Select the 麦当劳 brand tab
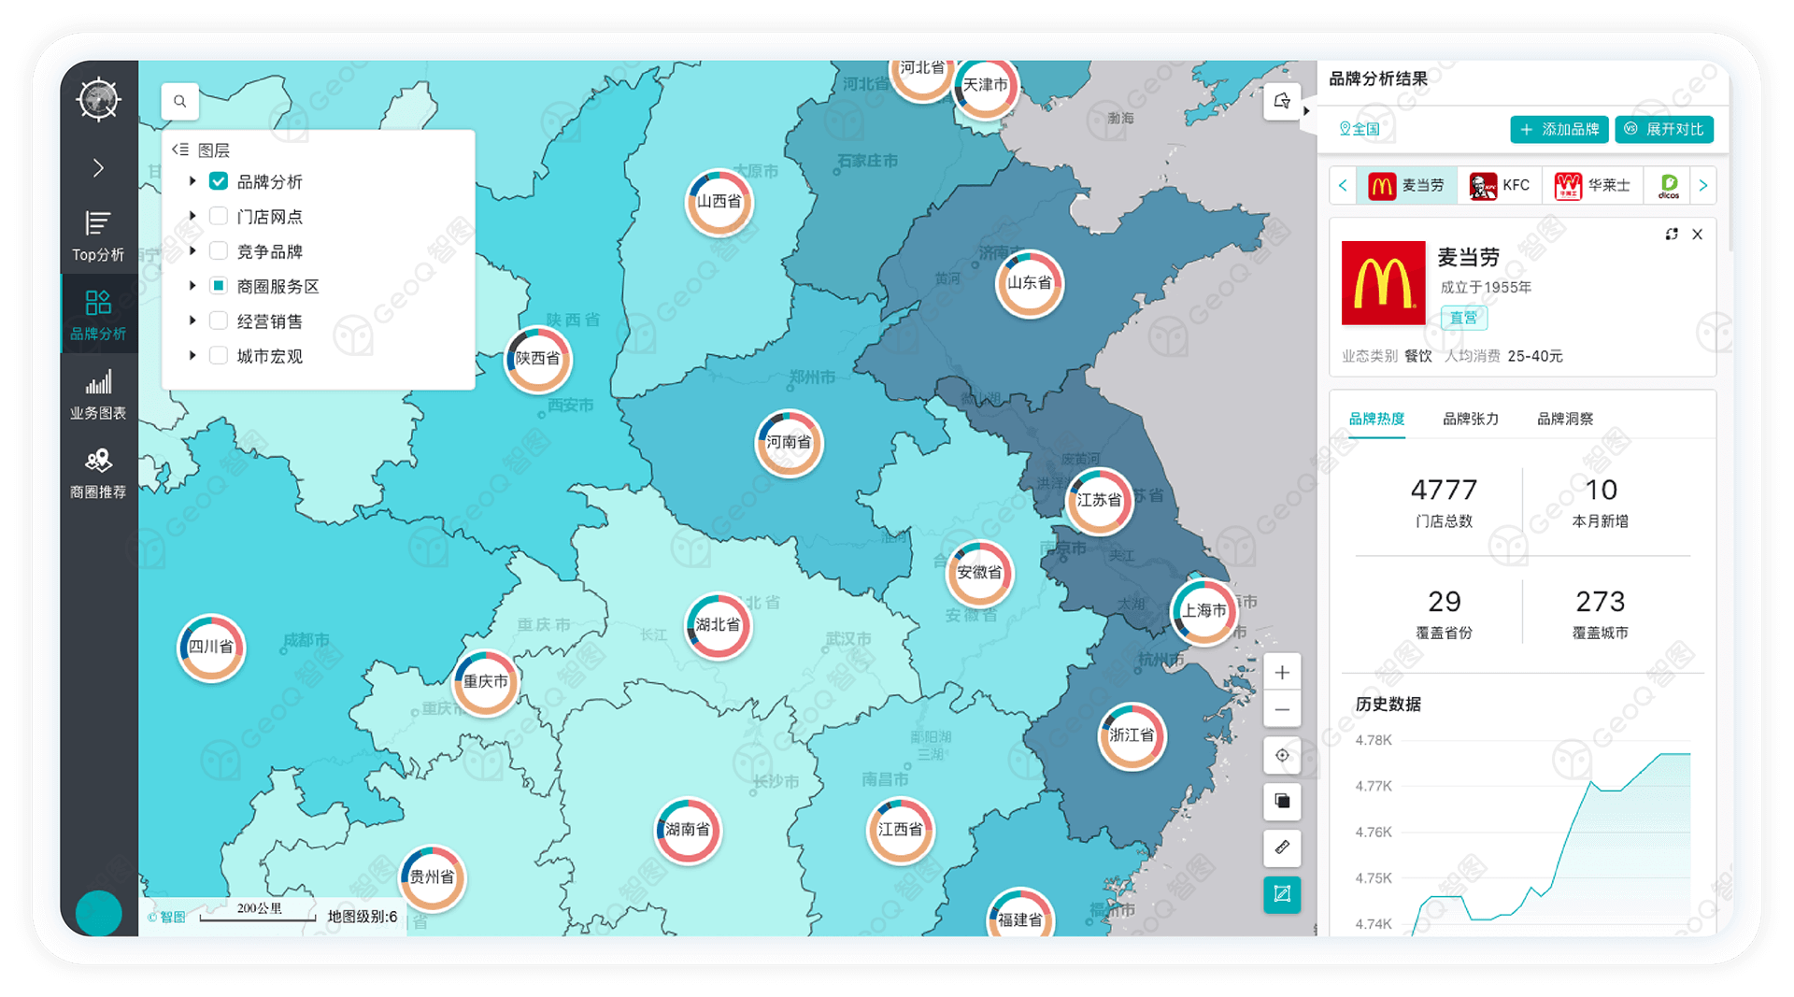 pyautogui.click(x=1407, y=186)
